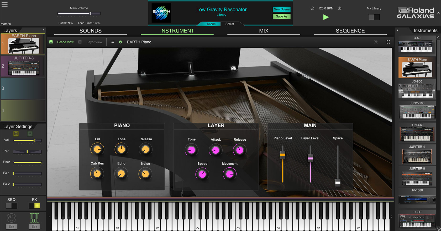Adjust the layer Pan slider
The height and width of the screenshot is (231, 441).
click(27, 151)
